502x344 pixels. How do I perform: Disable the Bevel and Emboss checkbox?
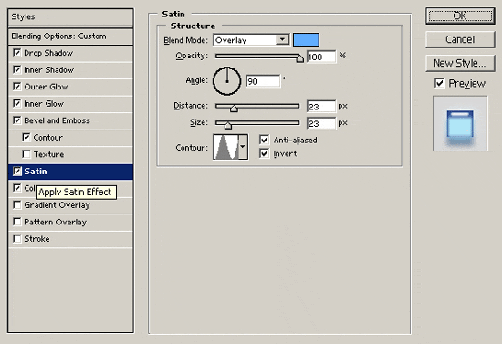click(x=17, y=120)
